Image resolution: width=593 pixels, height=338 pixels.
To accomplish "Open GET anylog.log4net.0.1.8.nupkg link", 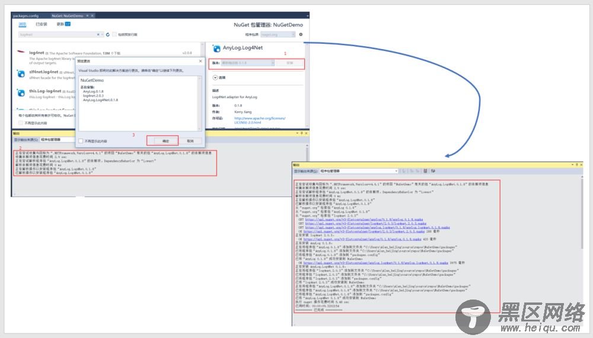I will pos(377,227).
